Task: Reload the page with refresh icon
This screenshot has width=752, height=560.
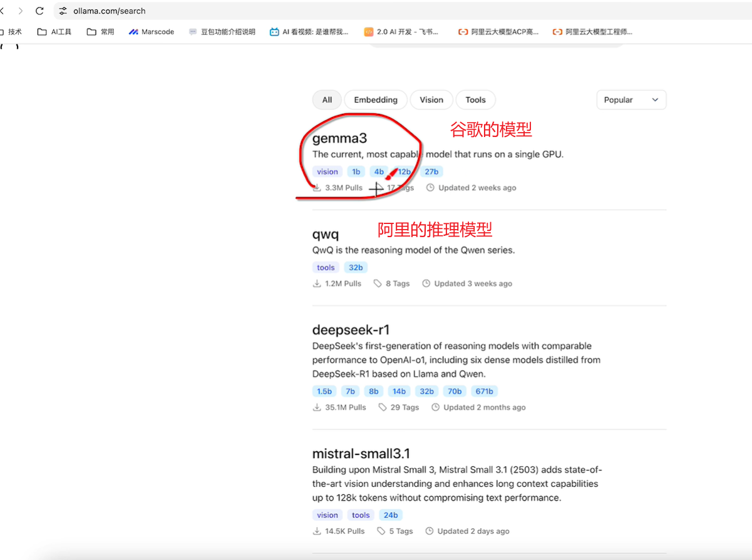Action: (40, 11)
